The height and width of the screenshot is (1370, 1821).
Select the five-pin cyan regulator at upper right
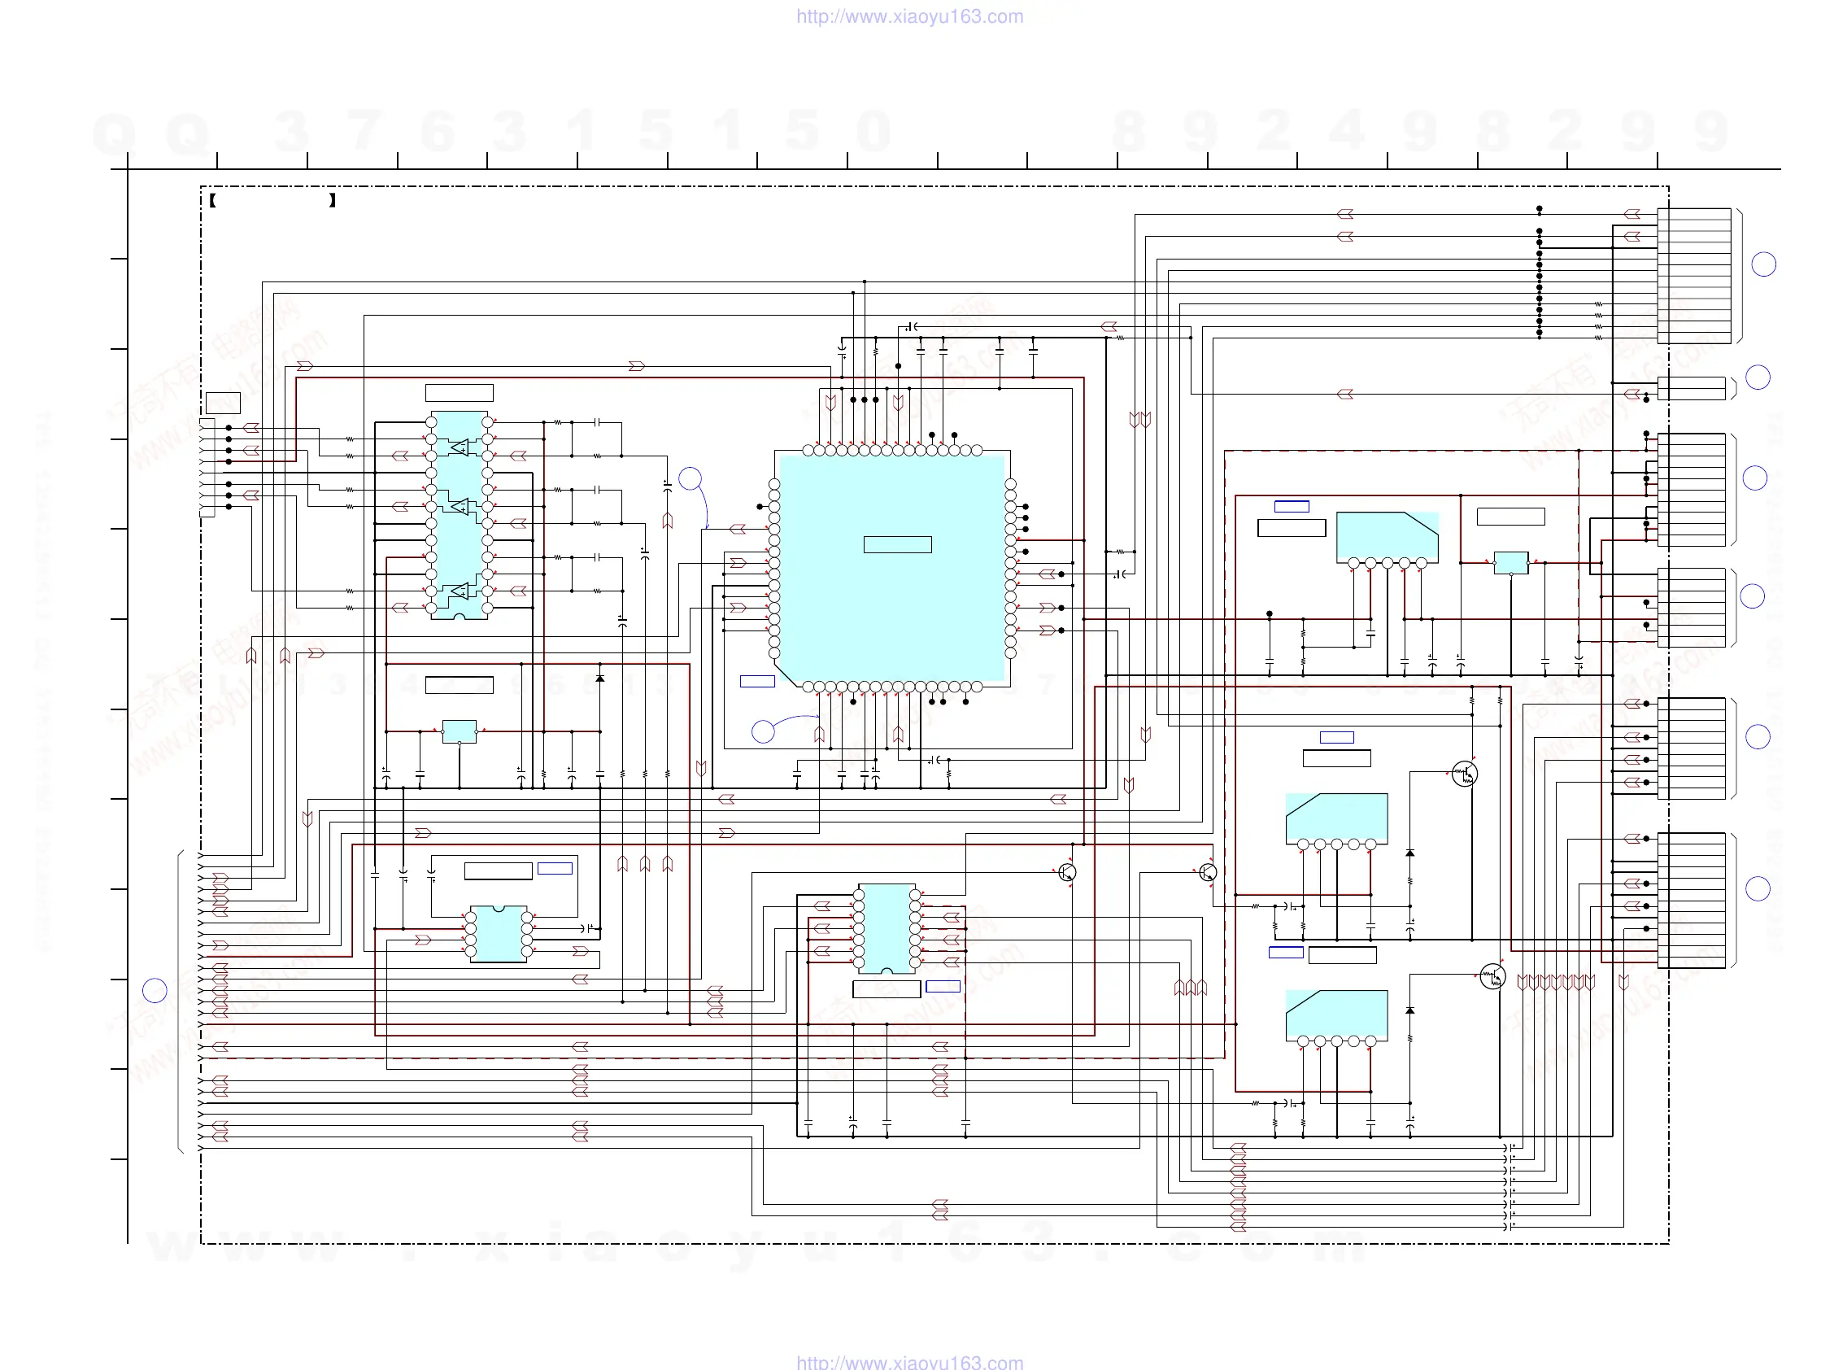coord(1387,537)
